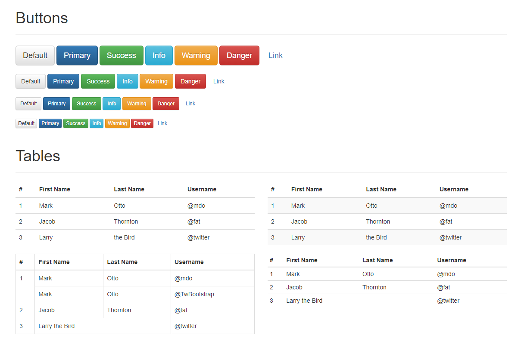The image size is (518, 347).
Task: Click "Thornton" in the bordered table
Action: 119,310
